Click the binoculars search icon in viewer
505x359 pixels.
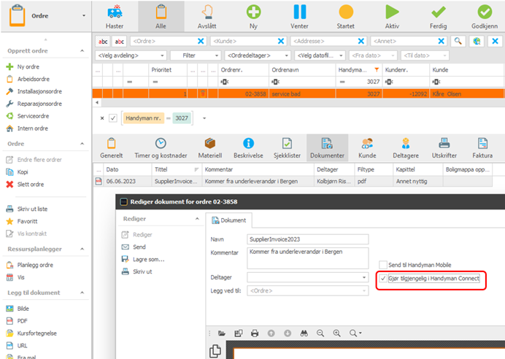click(x=304, y=333)
